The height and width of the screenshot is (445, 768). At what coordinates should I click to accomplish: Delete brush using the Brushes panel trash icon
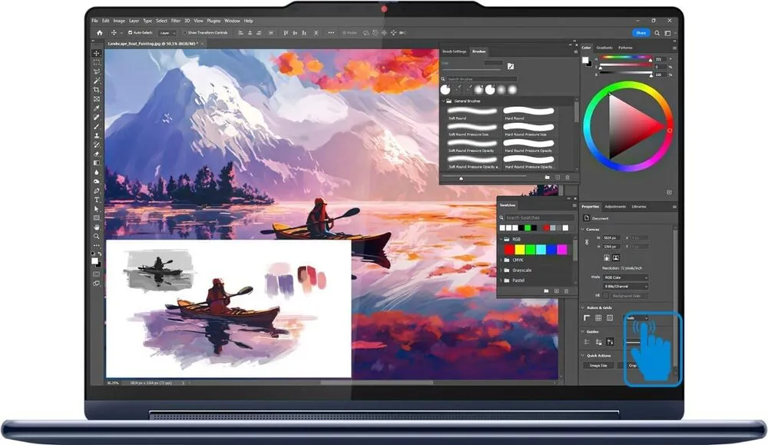(x=568, y=178)
